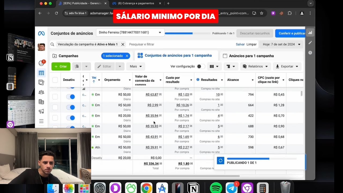Open the megaphone advertising icon in sidebar

pos(41,111)
